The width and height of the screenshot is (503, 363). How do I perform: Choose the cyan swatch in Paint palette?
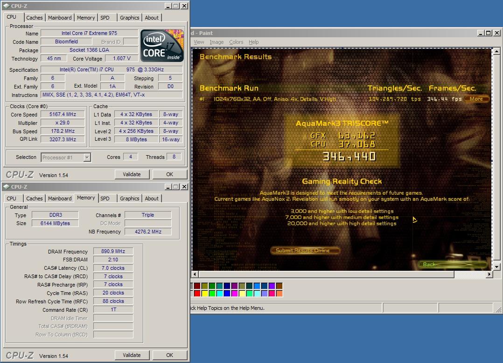220,294
